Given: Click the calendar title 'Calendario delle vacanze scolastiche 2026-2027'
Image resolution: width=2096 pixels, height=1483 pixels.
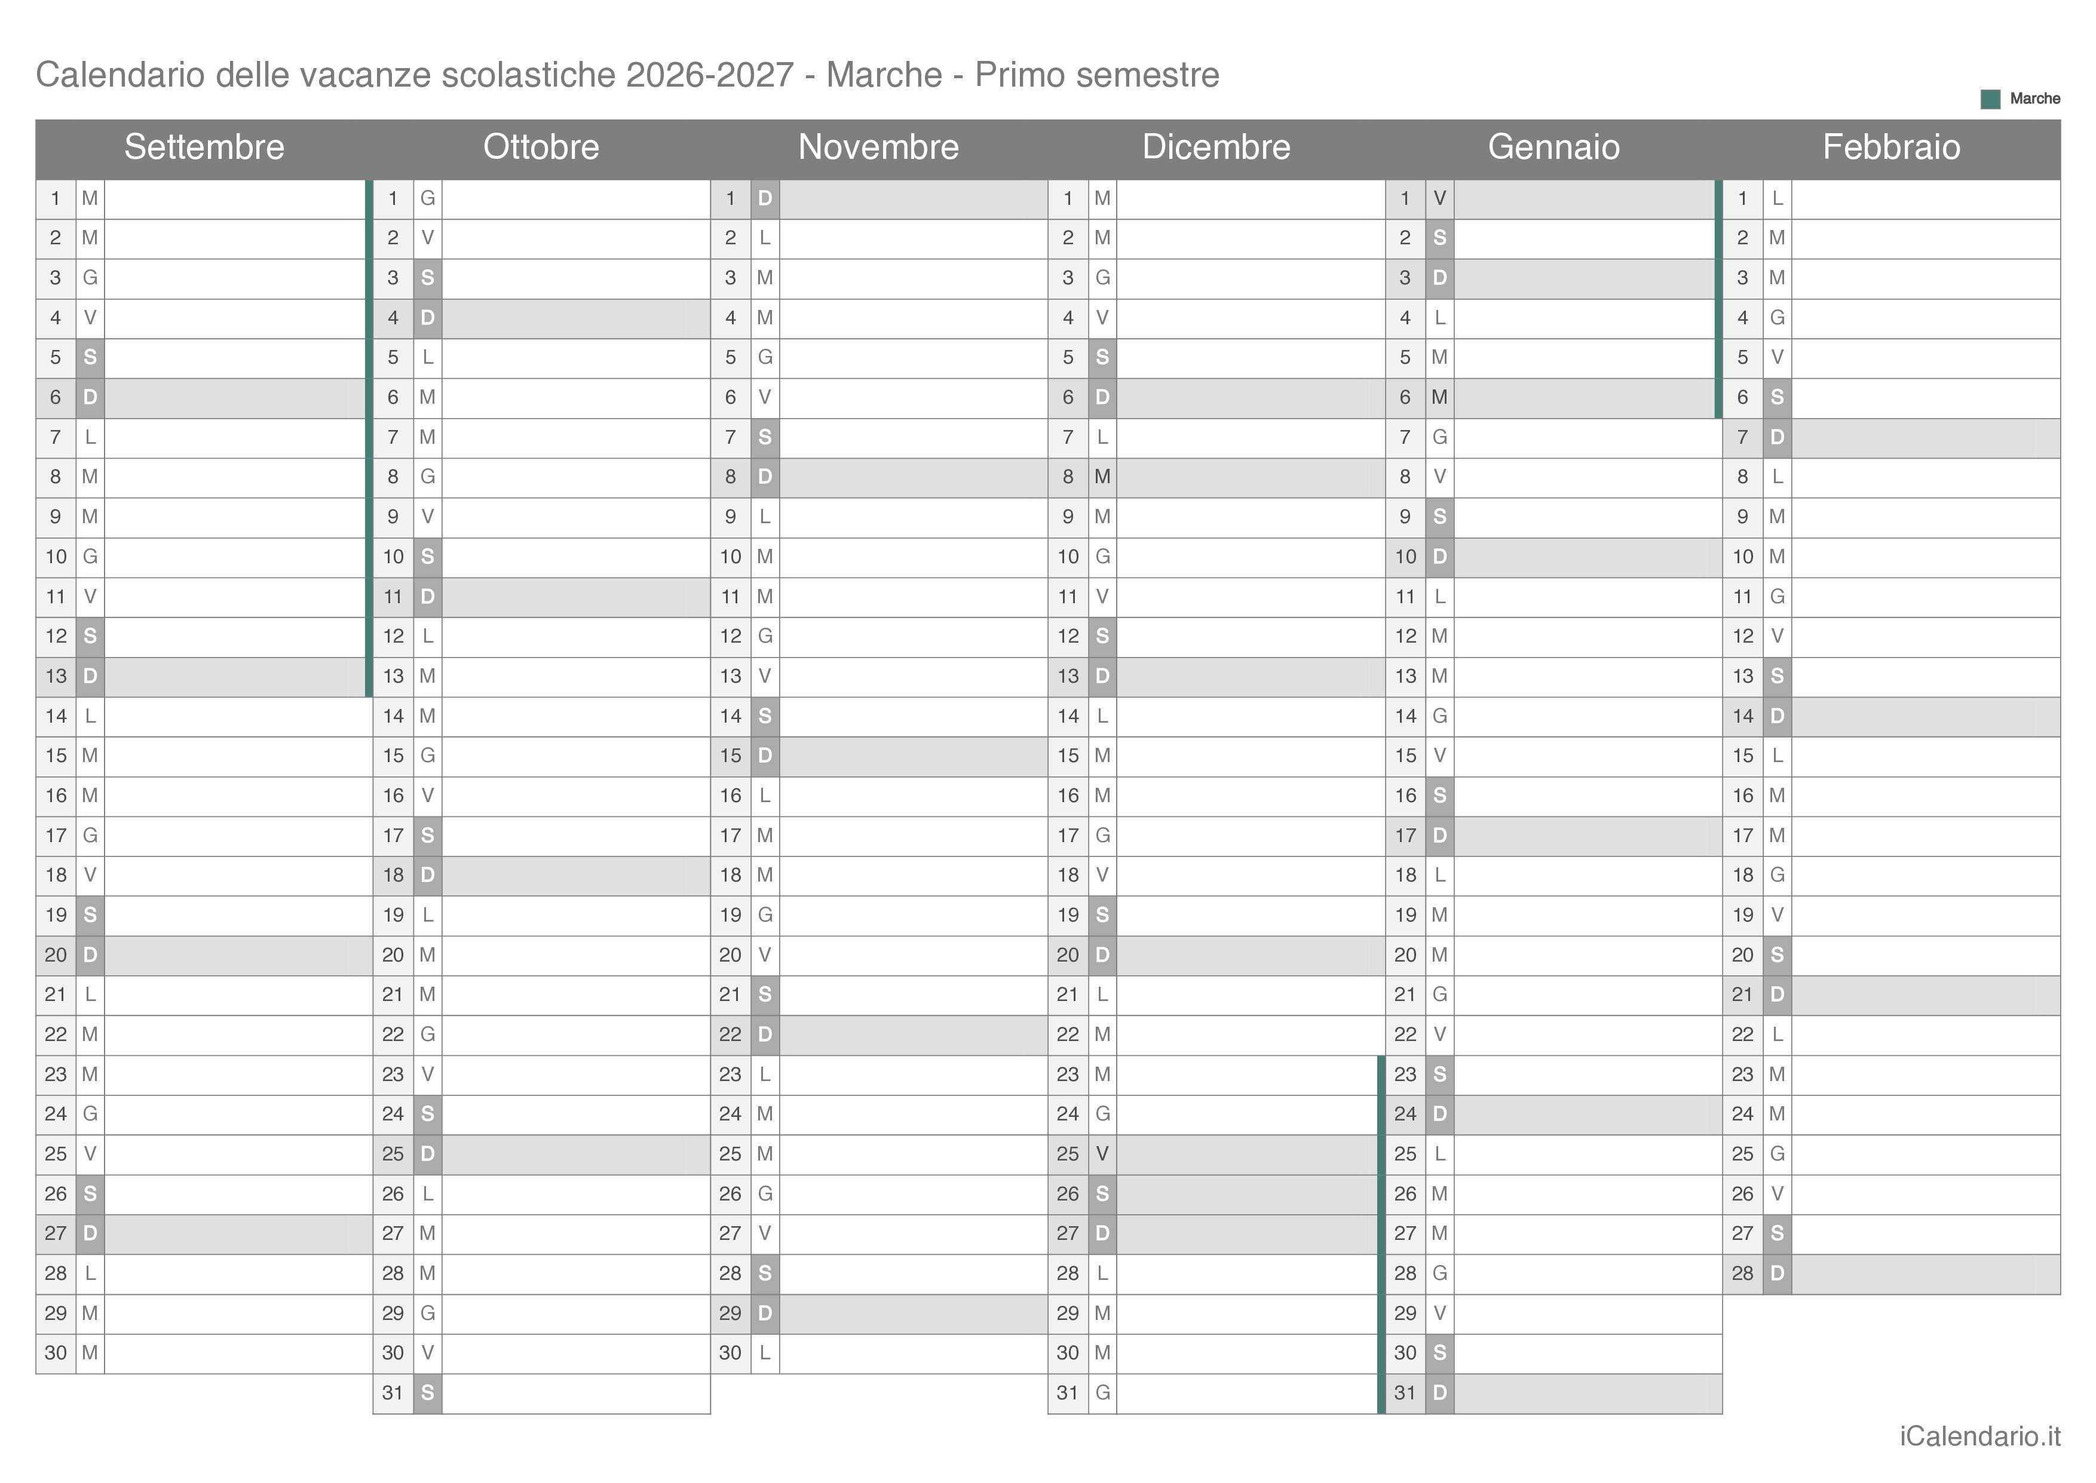Looking at the screenshot, I should click(415, 75).
